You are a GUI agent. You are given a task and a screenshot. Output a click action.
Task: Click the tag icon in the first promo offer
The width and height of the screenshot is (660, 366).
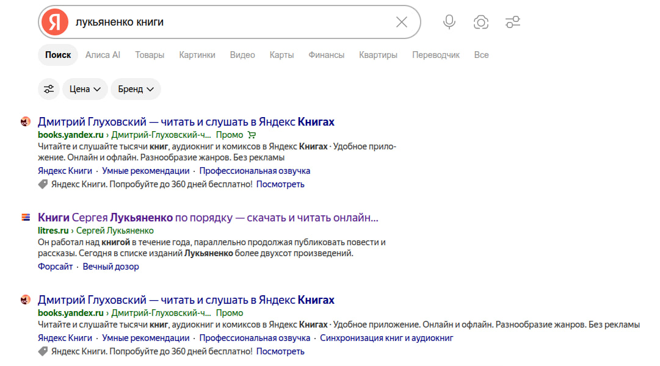(43, 184)
